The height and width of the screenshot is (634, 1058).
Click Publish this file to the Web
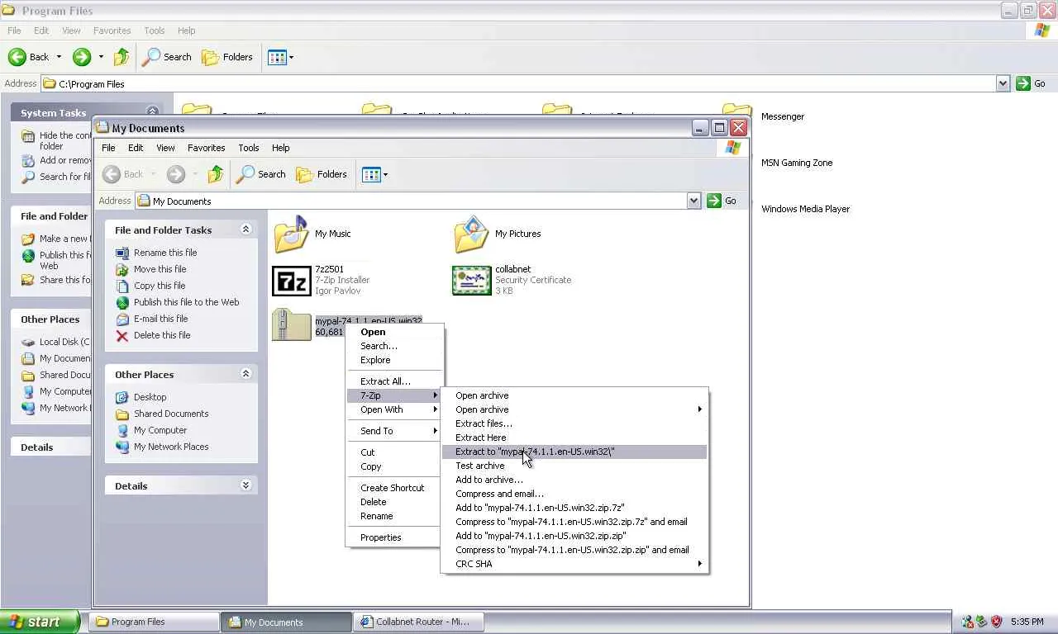click(187, 302)
